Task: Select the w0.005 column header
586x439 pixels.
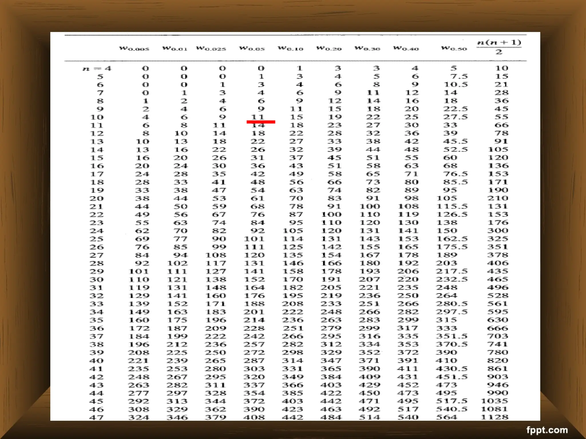Action: click(x=134, y=49)
